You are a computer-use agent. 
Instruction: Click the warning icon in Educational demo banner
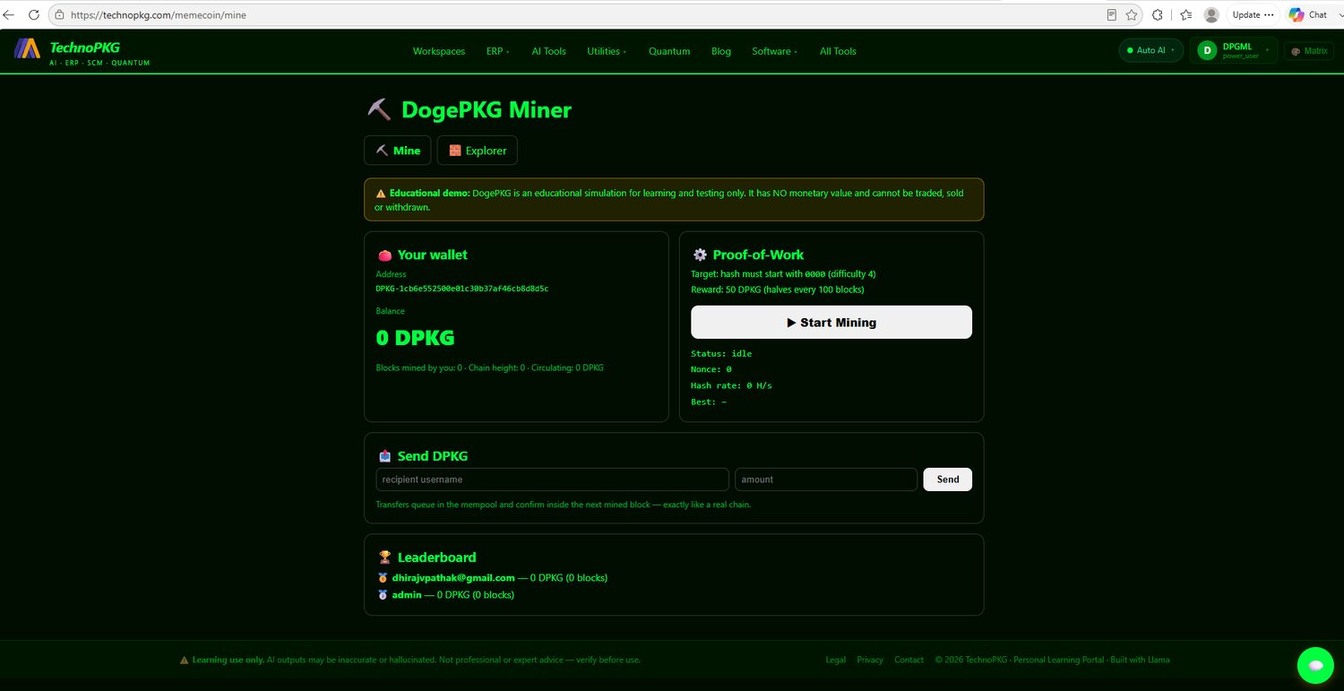(x=381, y=194)
